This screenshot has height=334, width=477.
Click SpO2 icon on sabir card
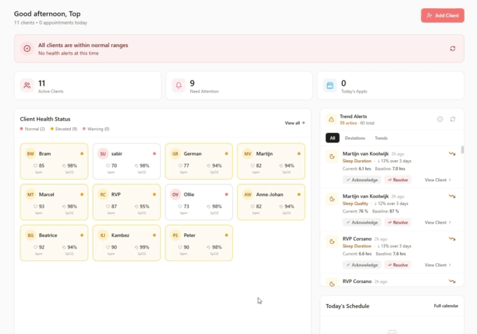[136, 166]
